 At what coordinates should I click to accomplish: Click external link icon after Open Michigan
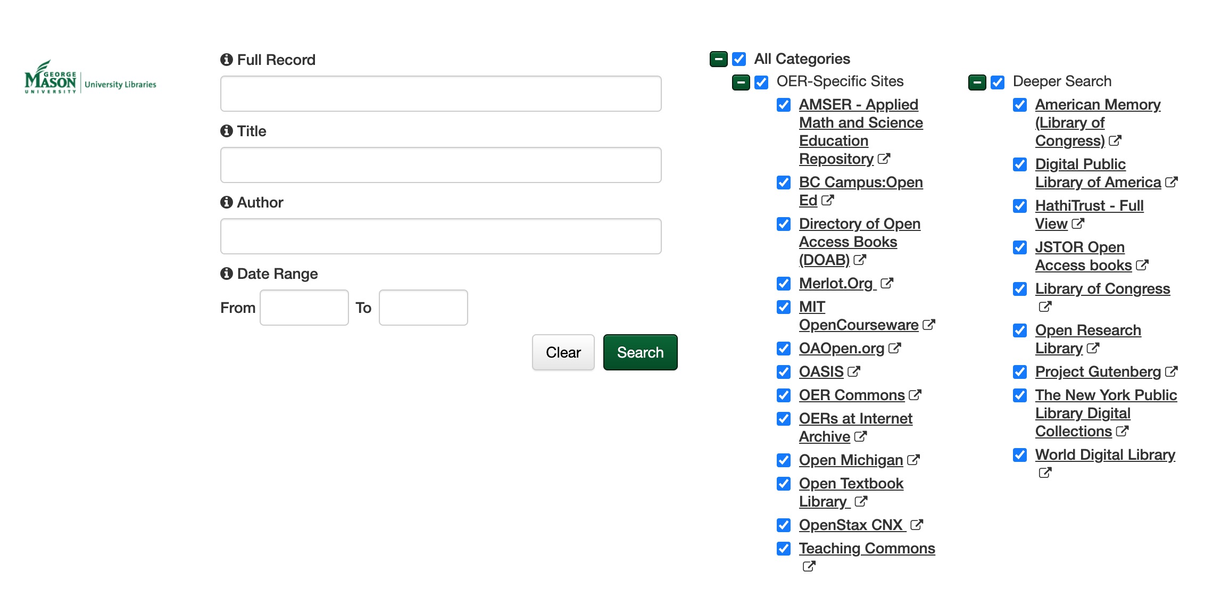(x=913, y=460)
